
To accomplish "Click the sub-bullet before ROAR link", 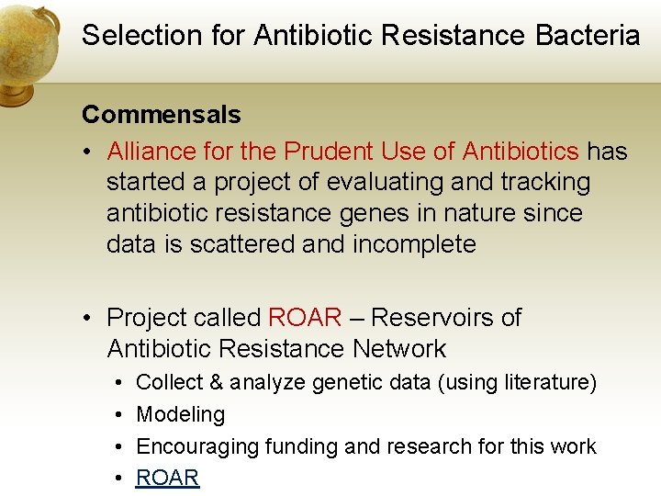I will tap(118, 479).
